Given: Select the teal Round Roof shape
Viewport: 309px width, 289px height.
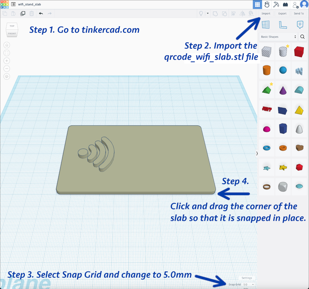Looking at the screenshot, I should (299, 90).
